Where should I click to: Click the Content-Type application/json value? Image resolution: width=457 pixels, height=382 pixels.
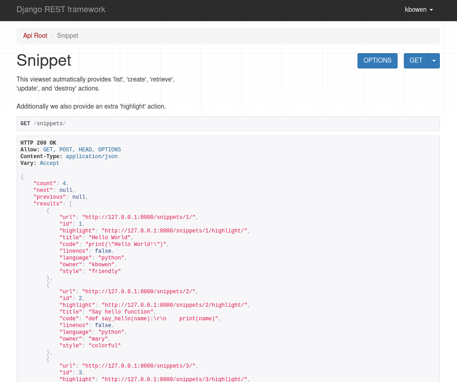tap(91, 156)
